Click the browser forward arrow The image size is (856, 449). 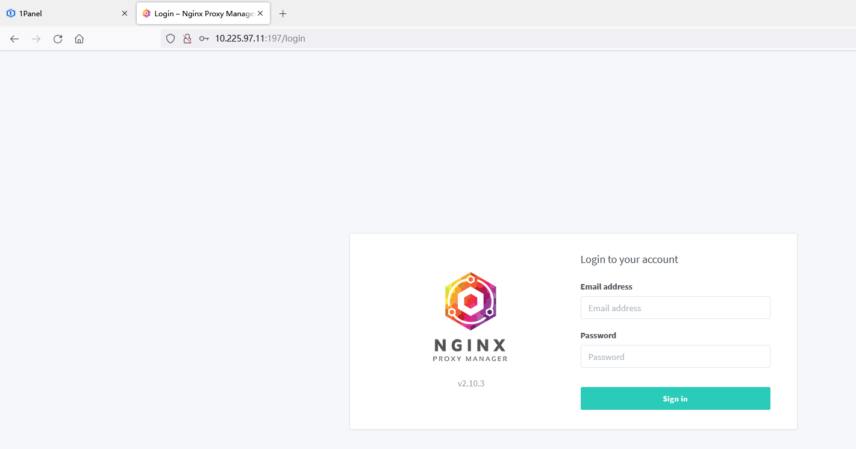pos(36,39)
